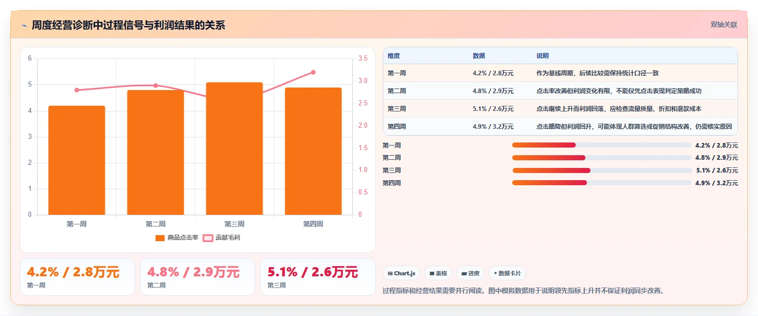The height and width of the screenshot is (316, 758).
Task: Toggle the 商品点击率 legend swatch
Action: pos(160,238)
